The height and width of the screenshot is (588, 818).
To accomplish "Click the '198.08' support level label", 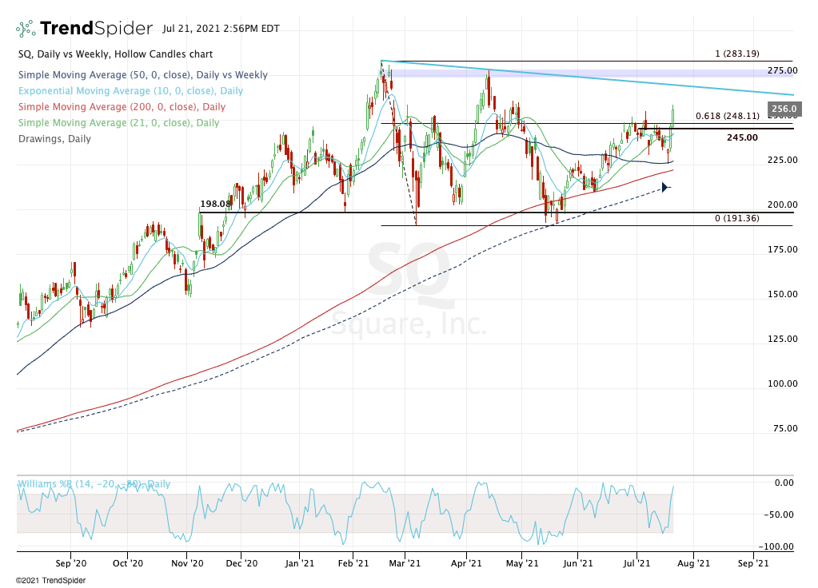I will tap(215, 205).
